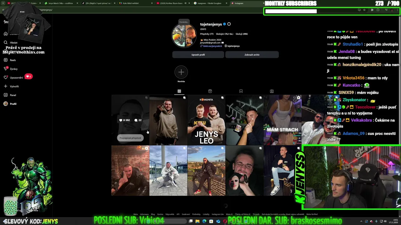Open Task View on the taskbar
Viewport: 401px width, 225px height.
(x=190, y=221)
